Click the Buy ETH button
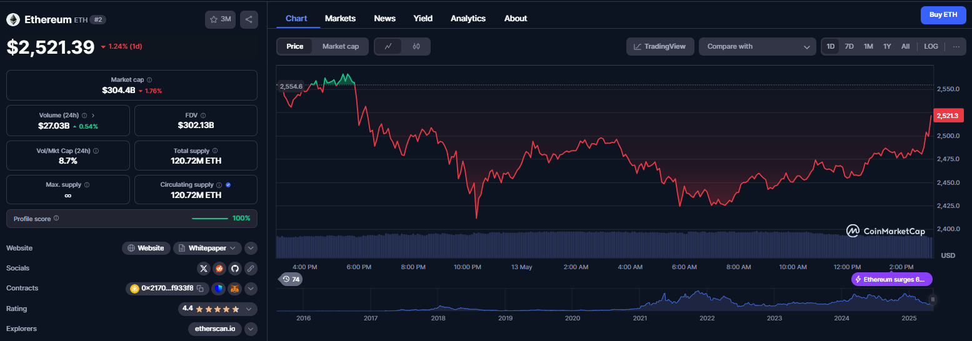972x341 pixels. [943, 14]
